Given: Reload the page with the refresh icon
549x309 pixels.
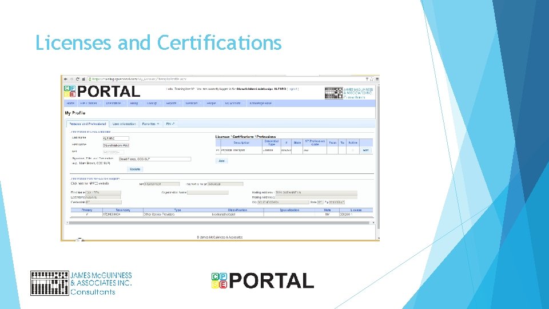Looking at the screenshot, I should [77, 79].
